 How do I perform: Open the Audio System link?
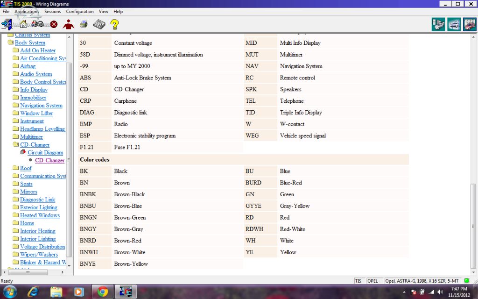36,74
